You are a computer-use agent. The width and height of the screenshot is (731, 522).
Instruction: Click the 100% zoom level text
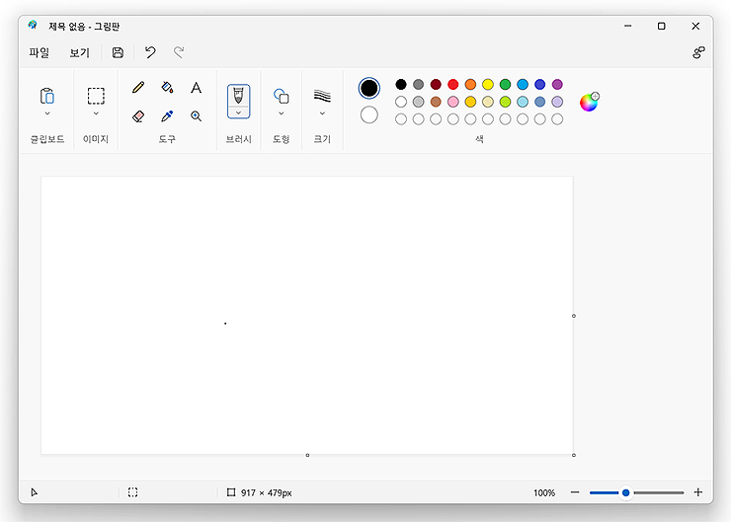point(544,492)
